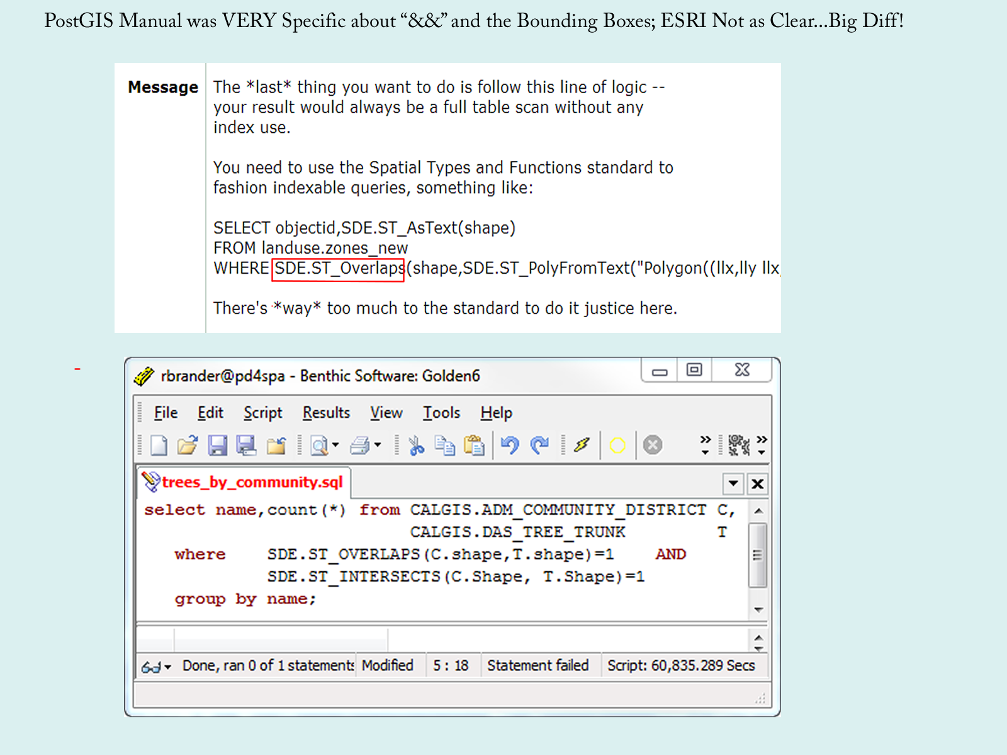Click the gray Stop execution icon
Image resolution: width=1007 pixels, height=755 pixels.
653,445
